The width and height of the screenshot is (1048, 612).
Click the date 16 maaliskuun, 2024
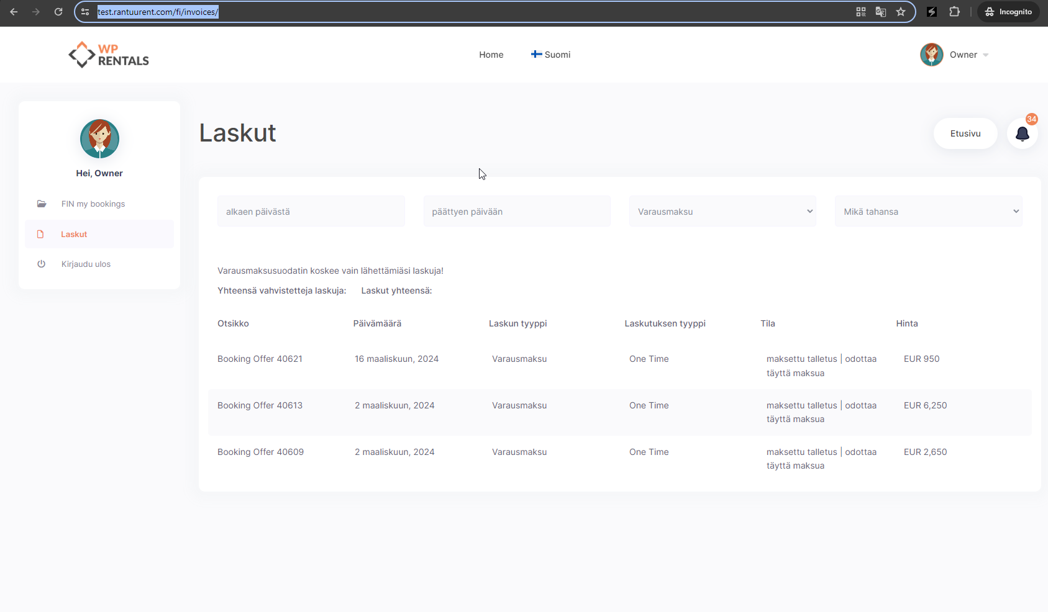tap(396, 359)
